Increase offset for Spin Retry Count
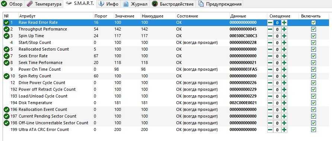 [x=284, y=76]
